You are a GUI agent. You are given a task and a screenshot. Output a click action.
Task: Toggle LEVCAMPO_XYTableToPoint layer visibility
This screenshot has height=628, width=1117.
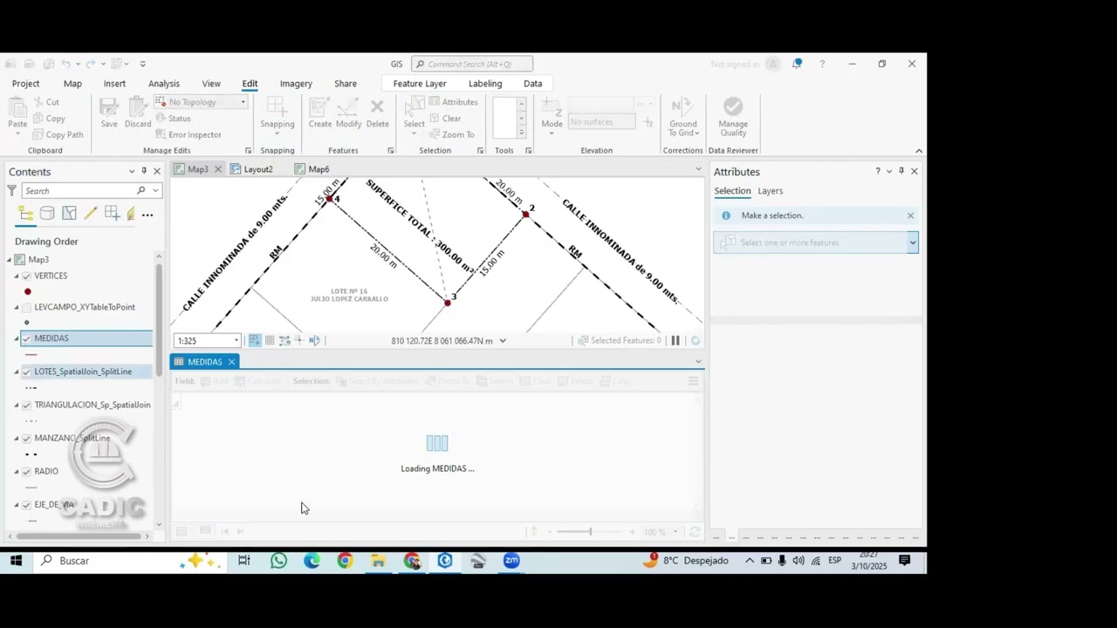[26, 307]
